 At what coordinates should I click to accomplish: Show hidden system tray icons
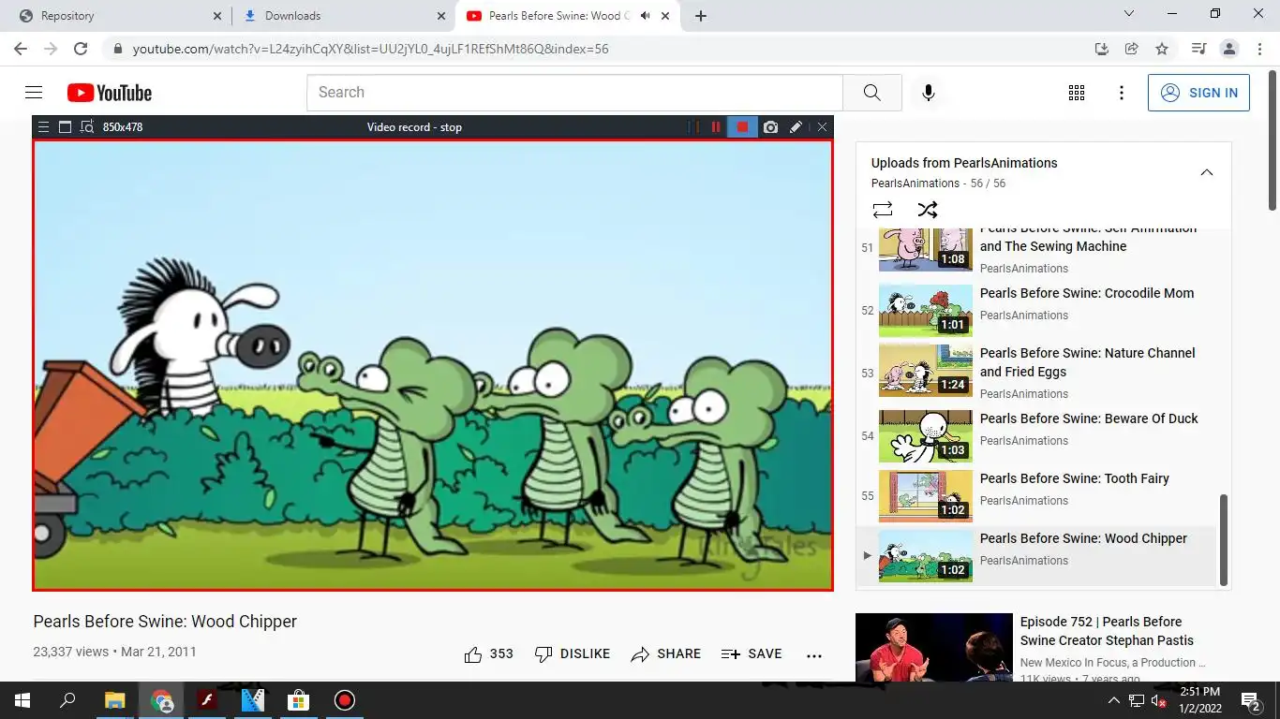(1113, 700)
